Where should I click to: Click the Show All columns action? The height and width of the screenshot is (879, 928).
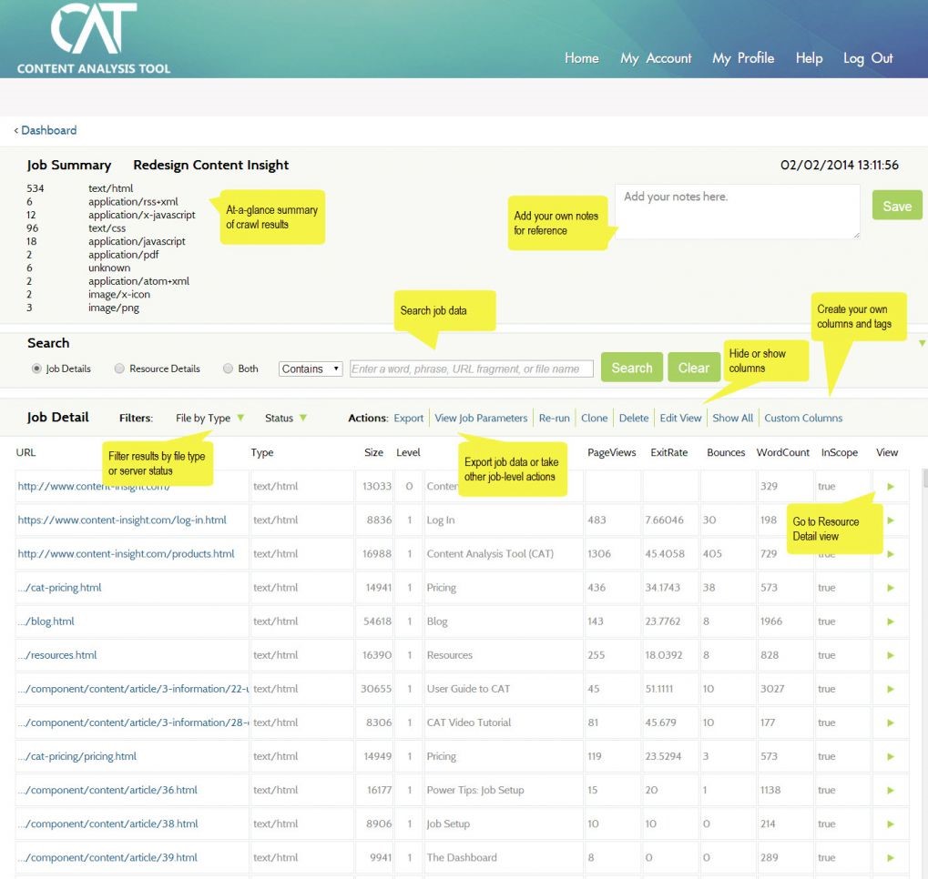[733, 418]
